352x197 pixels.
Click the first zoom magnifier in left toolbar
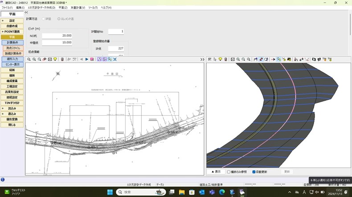click(x=29, y=59)
